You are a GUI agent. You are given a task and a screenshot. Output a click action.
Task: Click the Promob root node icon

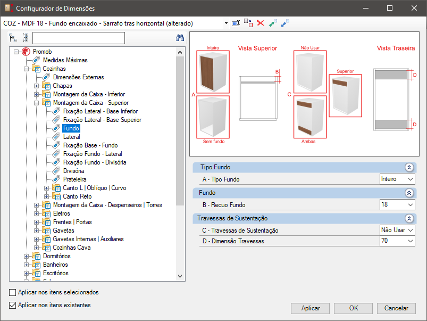(26, 52)
